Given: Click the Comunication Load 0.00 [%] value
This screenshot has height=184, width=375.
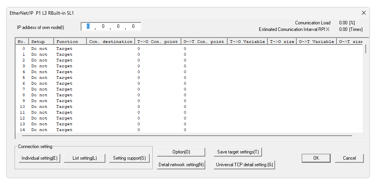Looking at the screenshot, I should pyautogui.click(x=347, y=23).
